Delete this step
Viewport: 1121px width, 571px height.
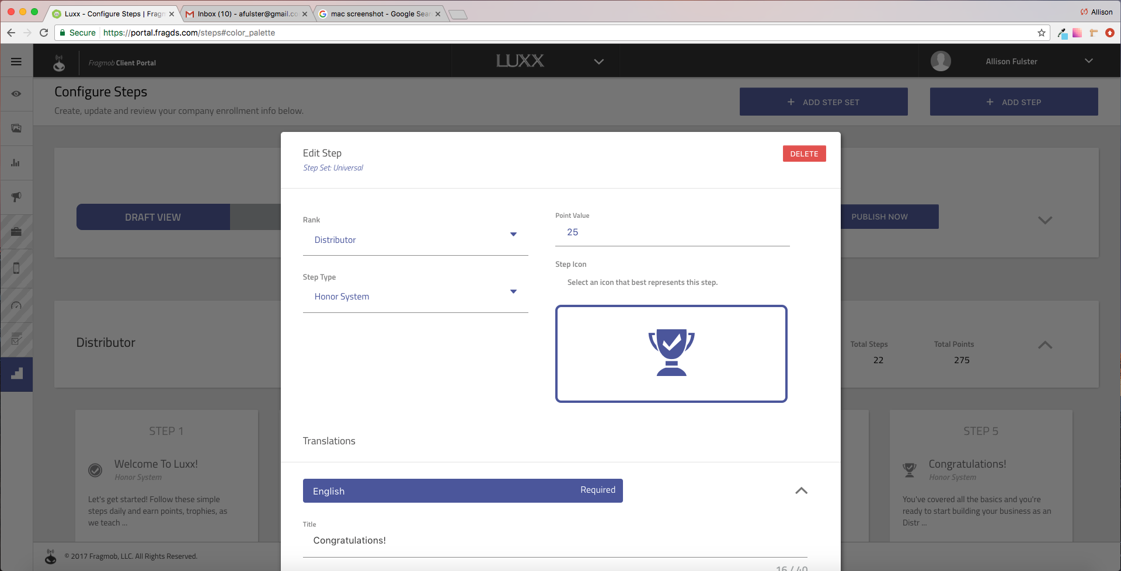(x=804, y=154)
